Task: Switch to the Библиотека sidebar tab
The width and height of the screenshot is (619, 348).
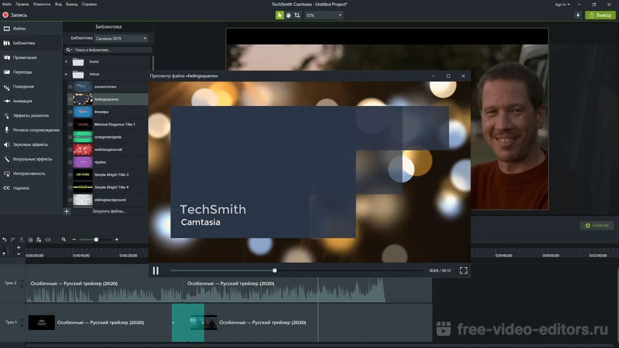Action: point(31,43)
